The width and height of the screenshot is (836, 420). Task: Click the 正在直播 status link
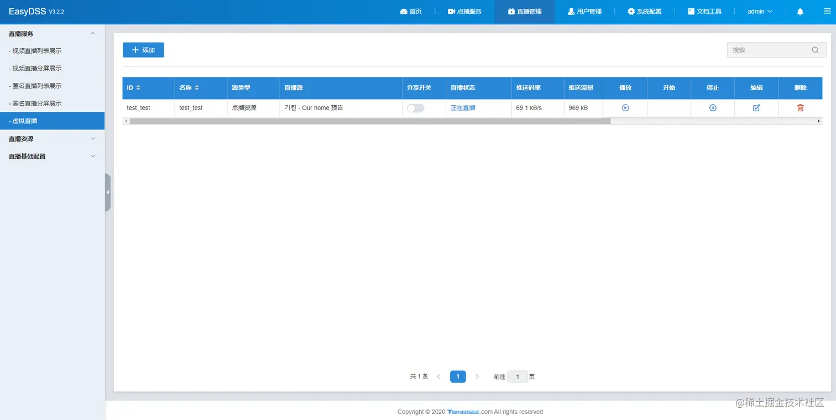463,108
